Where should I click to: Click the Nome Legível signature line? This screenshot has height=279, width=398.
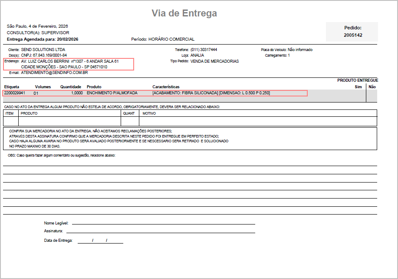163,224
